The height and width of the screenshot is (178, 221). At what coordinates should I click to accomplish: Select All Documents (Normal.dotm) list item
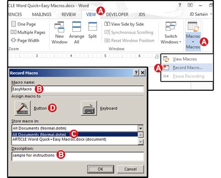75,135
